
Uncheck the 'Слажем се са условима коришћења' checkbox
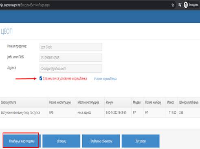[41, 78]
